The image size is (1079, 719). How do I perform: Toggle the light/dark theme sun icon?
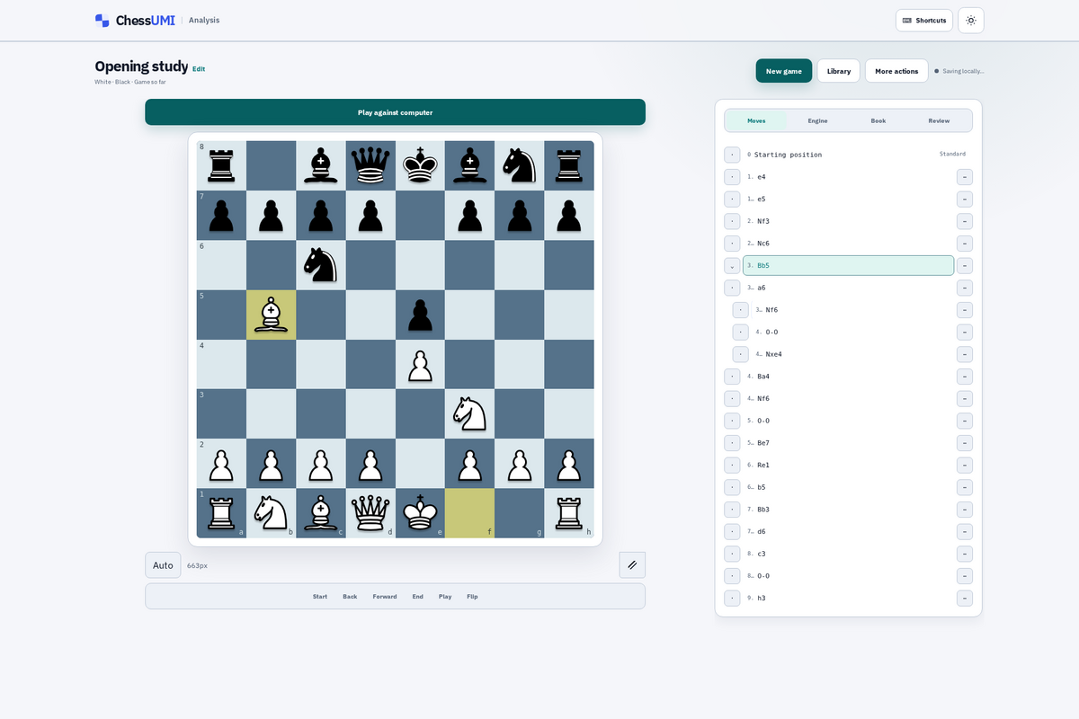(971, 20)
